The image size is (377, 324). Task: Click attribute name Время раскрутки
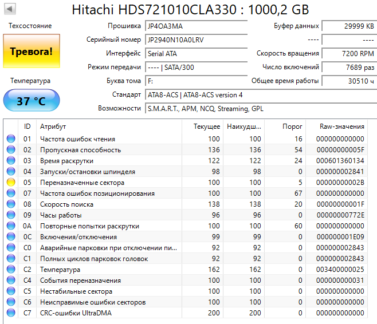click(x=66, y=161)
